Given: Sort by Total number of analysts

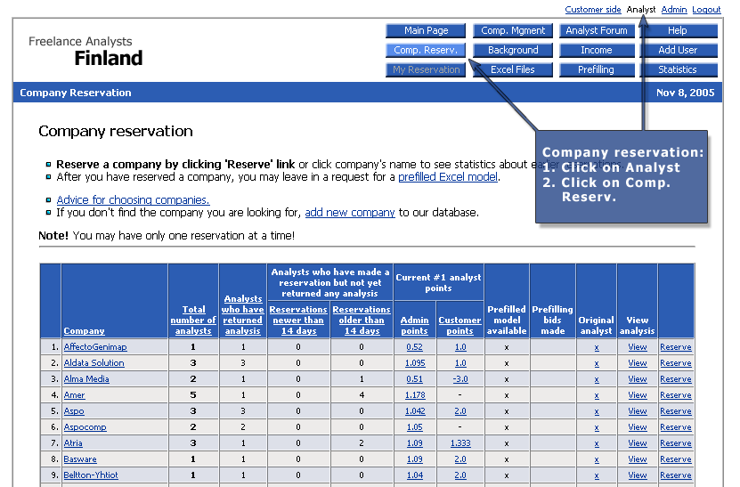Looking at the screenshot, I should (193, 320).
